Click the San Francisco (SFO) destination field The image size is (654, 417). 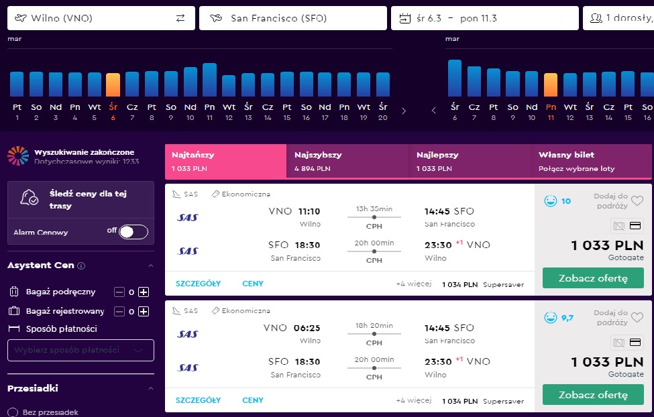coord(293,18)
